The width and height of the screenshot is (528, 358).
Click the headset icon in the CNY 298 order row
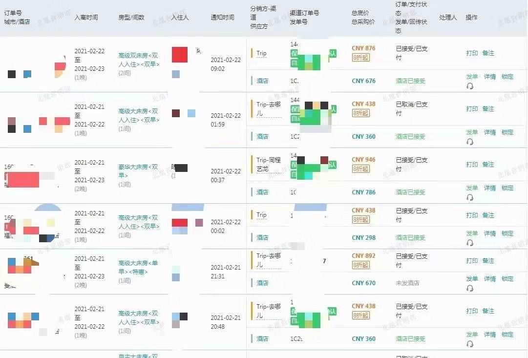coord(470,243)
